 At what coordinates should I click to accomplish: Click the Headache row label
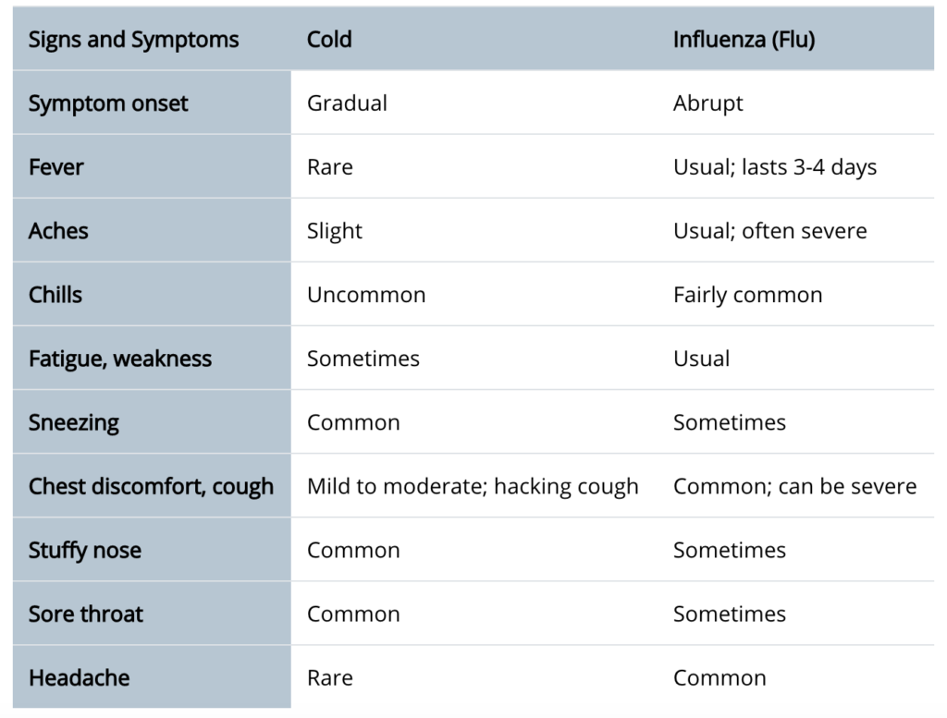tap(80, 678)
